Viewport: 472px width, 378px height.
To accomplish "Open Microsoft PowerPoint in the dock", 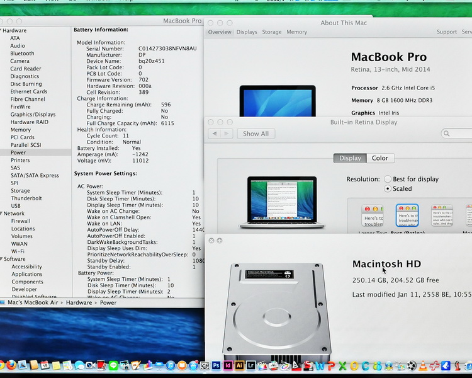I will [332, 365].
